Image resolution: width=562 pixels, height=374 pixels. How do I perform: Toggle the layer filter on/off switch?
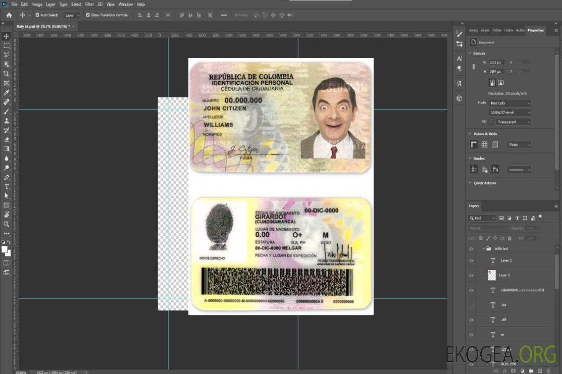point(541,217)
